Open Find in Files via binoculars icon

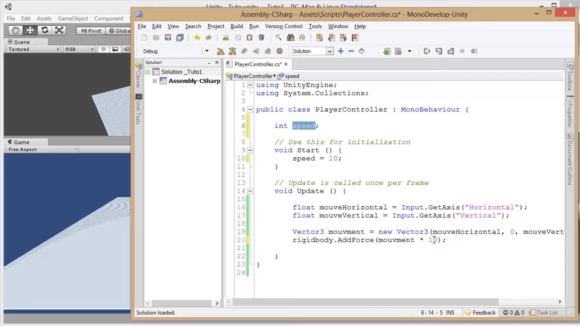coord(290,37)
